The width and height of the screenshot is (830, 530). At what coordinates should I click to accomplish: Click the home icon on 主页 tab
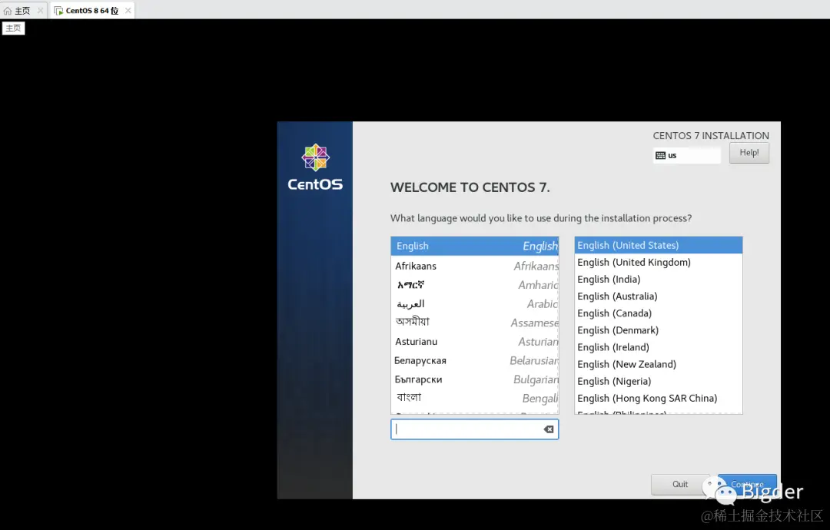click(x=8, y=11)
